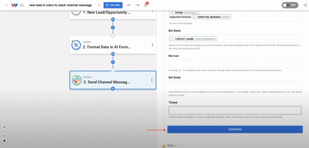Image resolution: width=309 pixels, height=148 pixels.
Task: Open the three-dot menu on step 3
Action: (152, 80)
